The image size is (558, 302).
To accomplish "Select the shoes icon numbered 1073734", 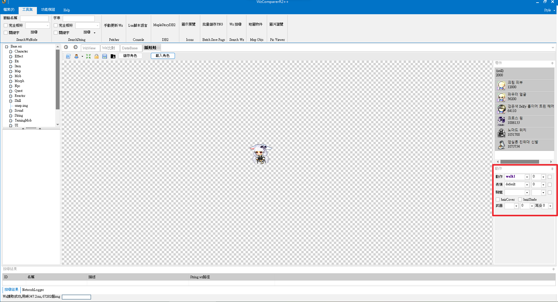I will (x=502, y=145).
